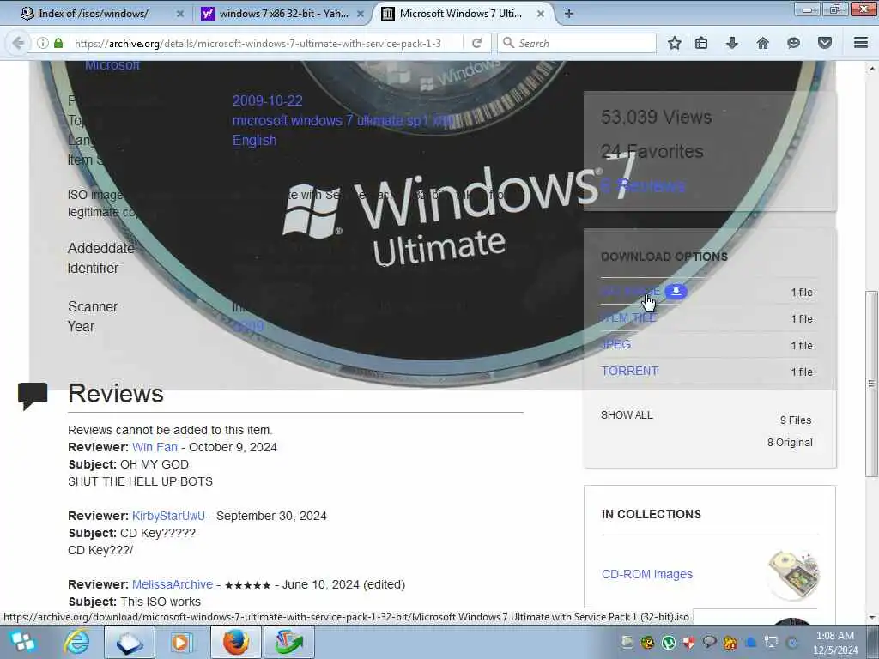Click the red shield tray icon
Image resolution: width=879 pixels, height=659 pixels.
(689, 642)
